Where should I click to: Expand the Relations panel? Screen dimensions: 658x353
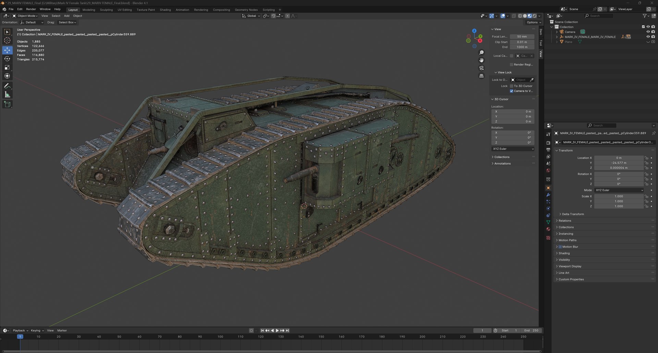click(x=564, y=221)
